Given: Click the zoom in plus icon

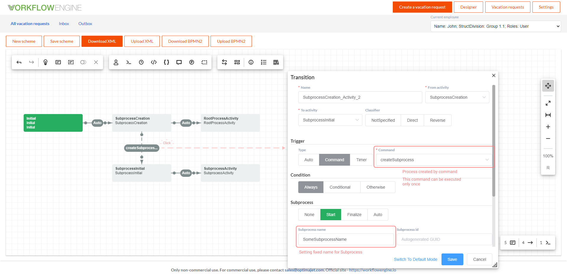Looking at the screenshot, I should point(548,127).
